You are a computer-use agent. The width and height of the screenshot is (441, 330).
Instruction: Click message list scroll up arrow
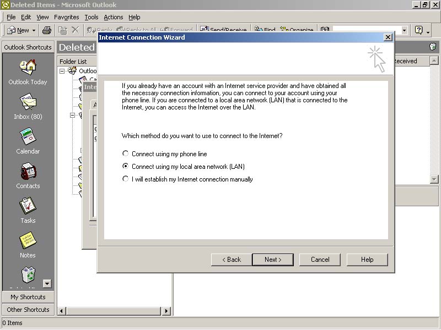coord(434,61)
